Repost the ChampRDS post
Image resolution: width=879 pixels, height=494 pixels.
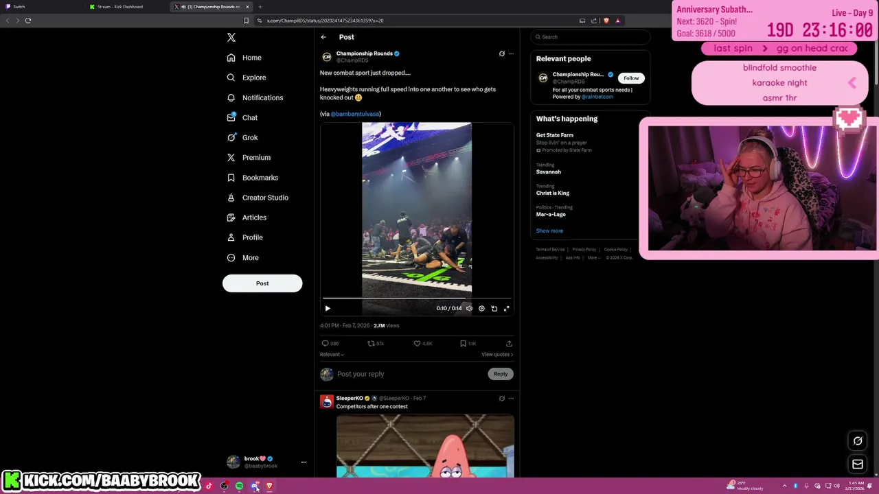click(x=371, y=344)
